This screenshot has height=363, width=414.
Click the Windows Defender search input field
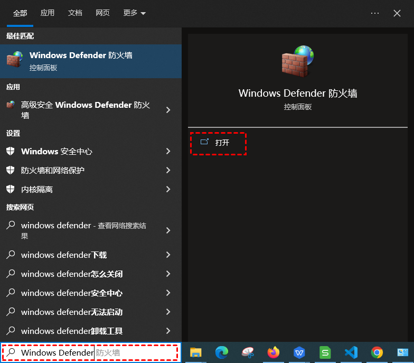91,352
